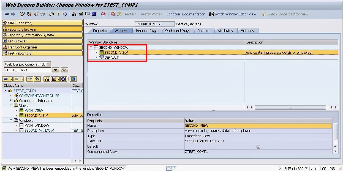Open the Attributes tab
343x171 pixels.
[x=225, y=31]
